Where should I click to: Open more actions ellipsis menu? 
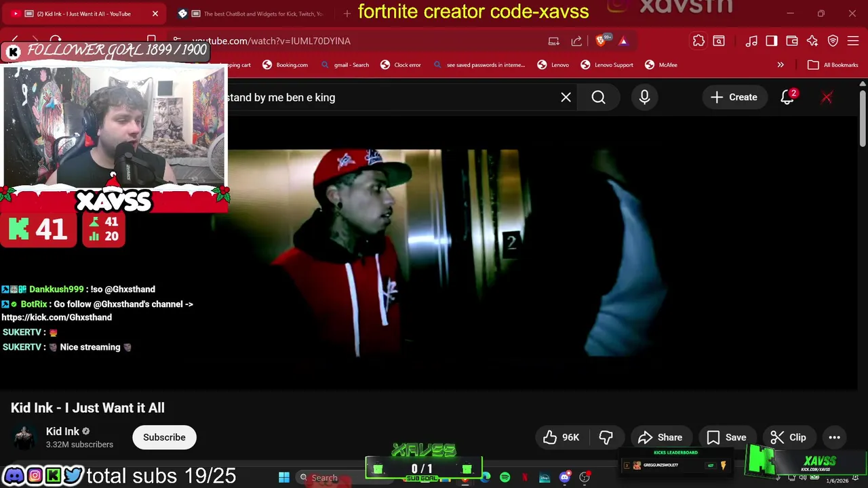[x=835, y=437]
